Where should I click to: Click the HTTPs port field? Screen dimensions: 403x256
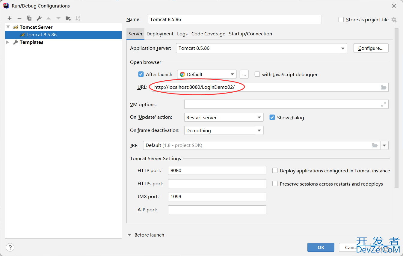217,183
